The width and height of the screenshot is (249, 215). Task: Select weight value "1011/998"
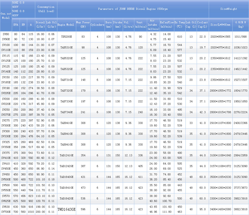coord(241,37)
